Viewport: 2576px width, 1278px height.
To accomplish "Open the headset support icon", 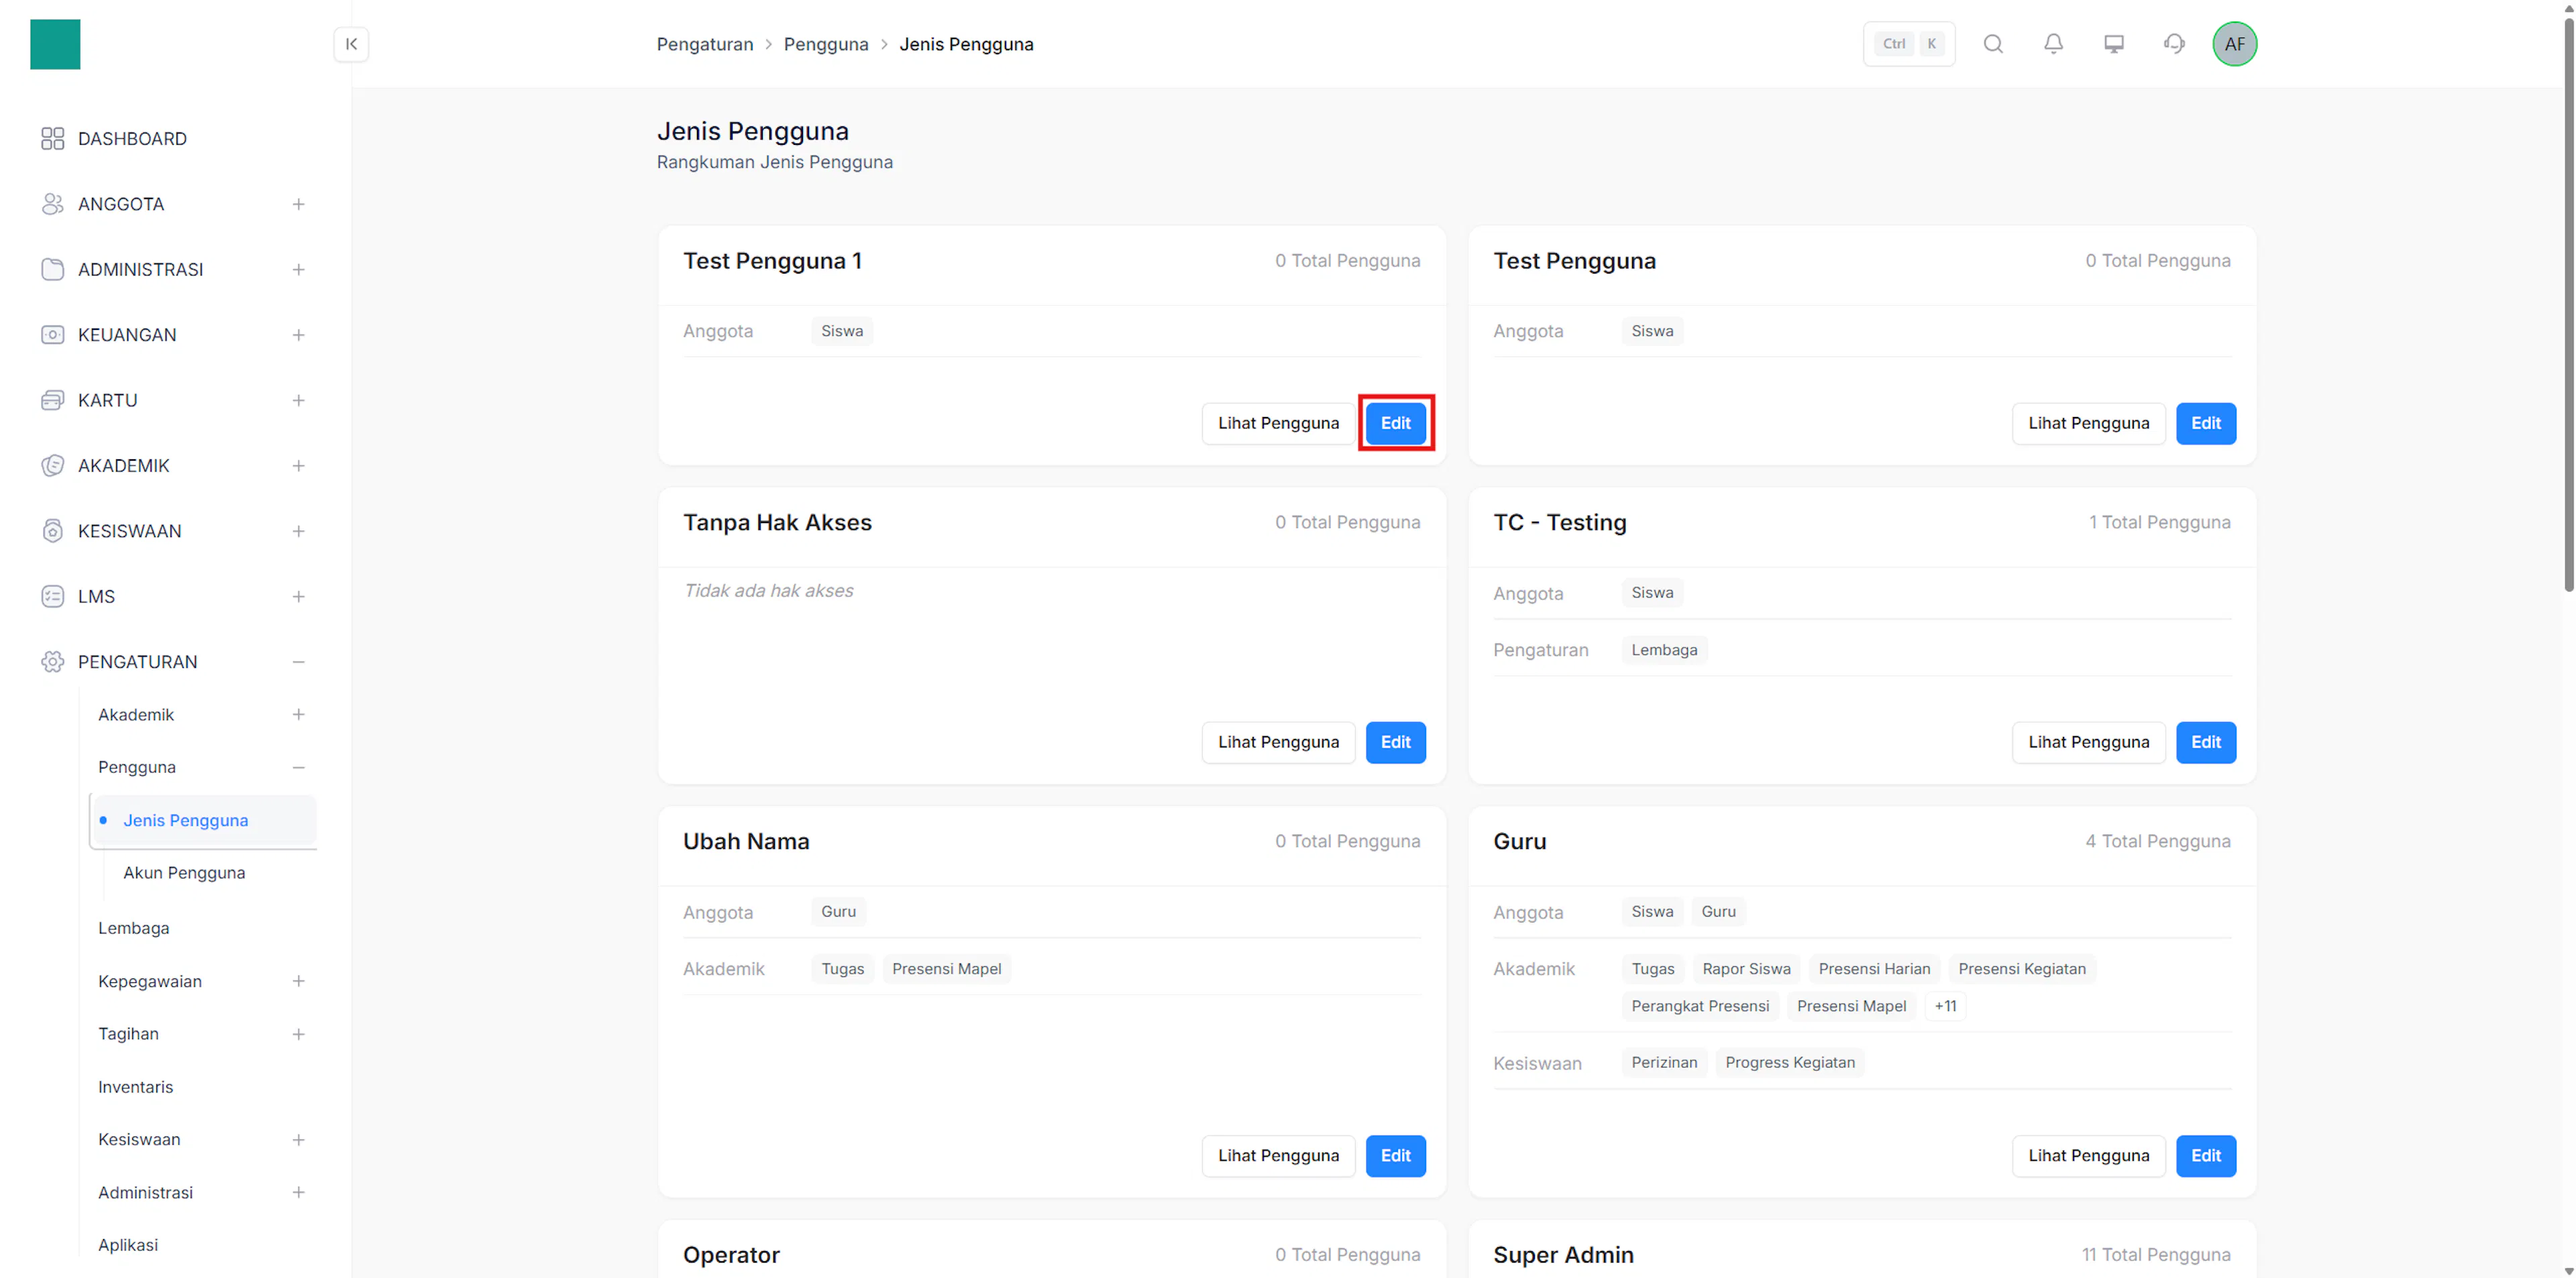I will [2174, 44].
